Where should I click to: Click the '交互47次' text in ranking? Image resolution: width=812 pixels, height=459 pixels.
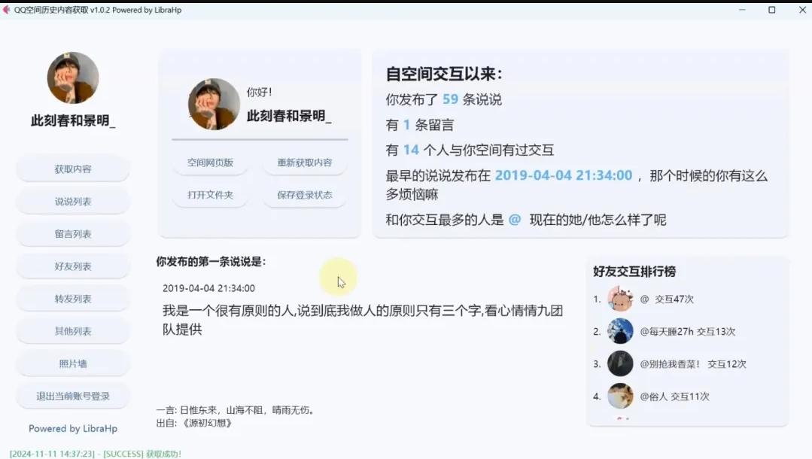point(674,299)
